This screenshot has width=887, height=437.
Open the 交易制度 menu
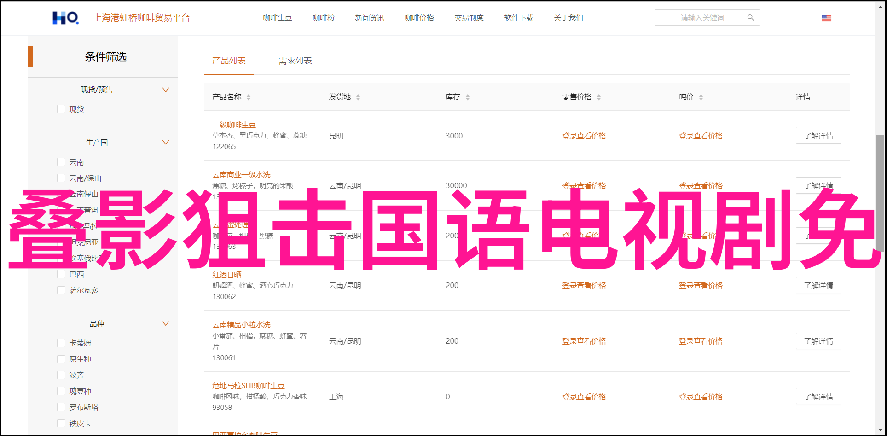tap(469, 18)
